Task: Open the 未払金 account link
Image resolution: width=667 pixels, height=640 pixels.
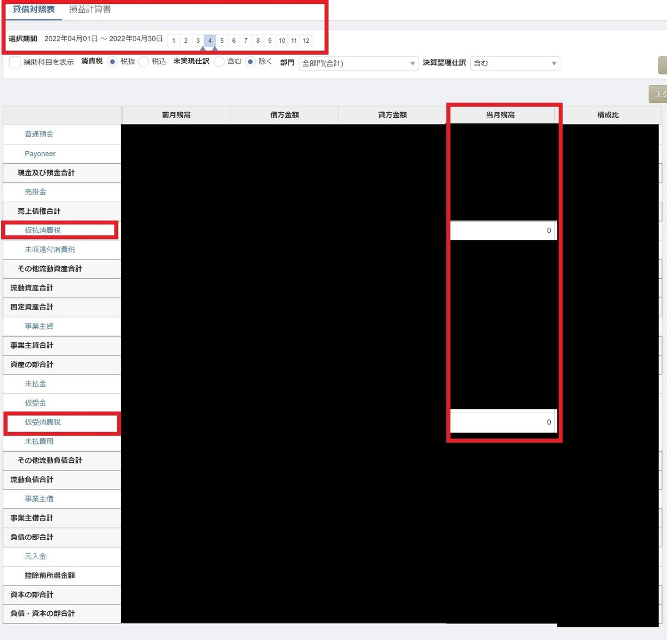Action: click(x=36, y=384)
